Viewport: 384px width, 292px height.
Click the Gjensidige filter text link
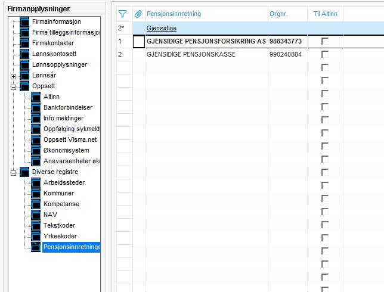162,28
